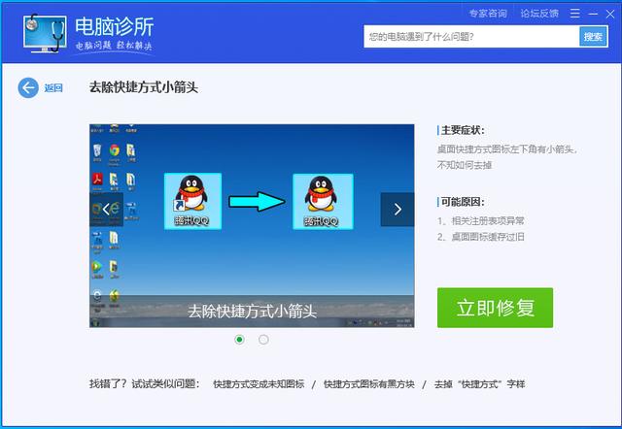Minimize the 电脑诊所 window
Viewport: 622px width, 429px height.
pos(593,14)
